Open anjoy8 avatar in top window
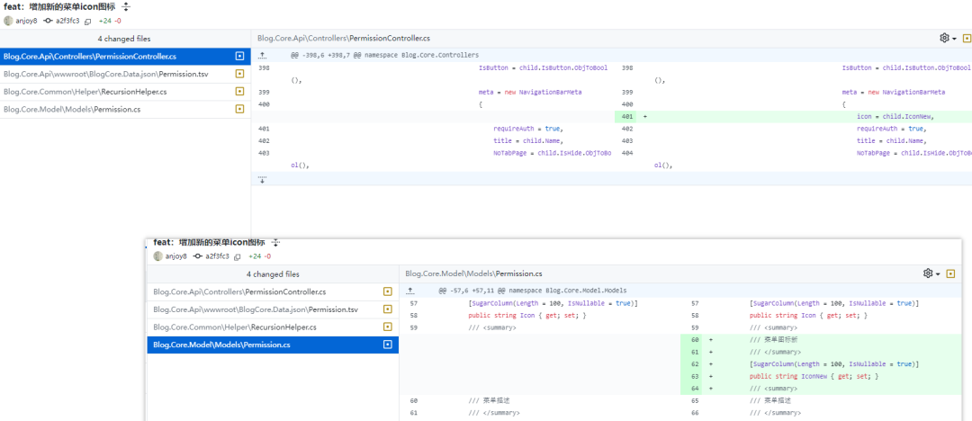This screenshot has height=421, width=972. (x=8, y=21)
